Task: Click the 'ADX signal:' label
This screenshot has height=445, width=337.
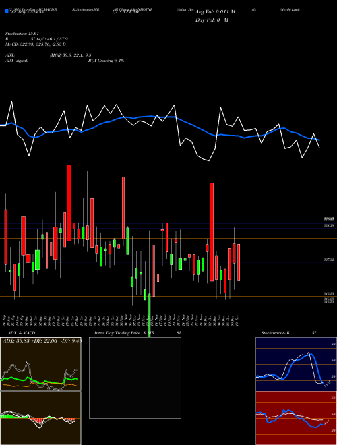Action: tap(17, 61)
